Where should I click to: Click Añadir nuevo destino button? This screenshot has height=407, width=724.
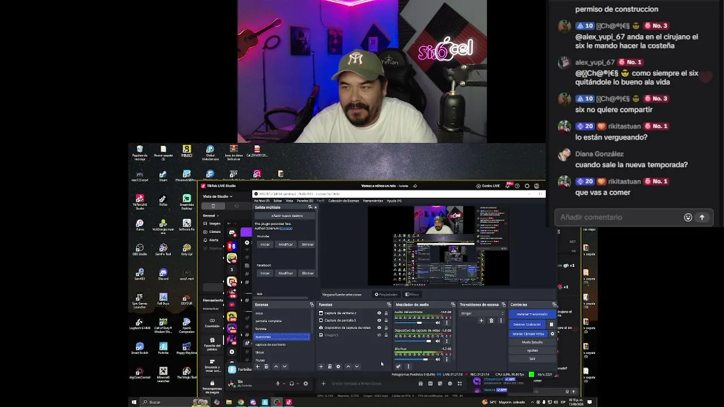pos(287,216)
